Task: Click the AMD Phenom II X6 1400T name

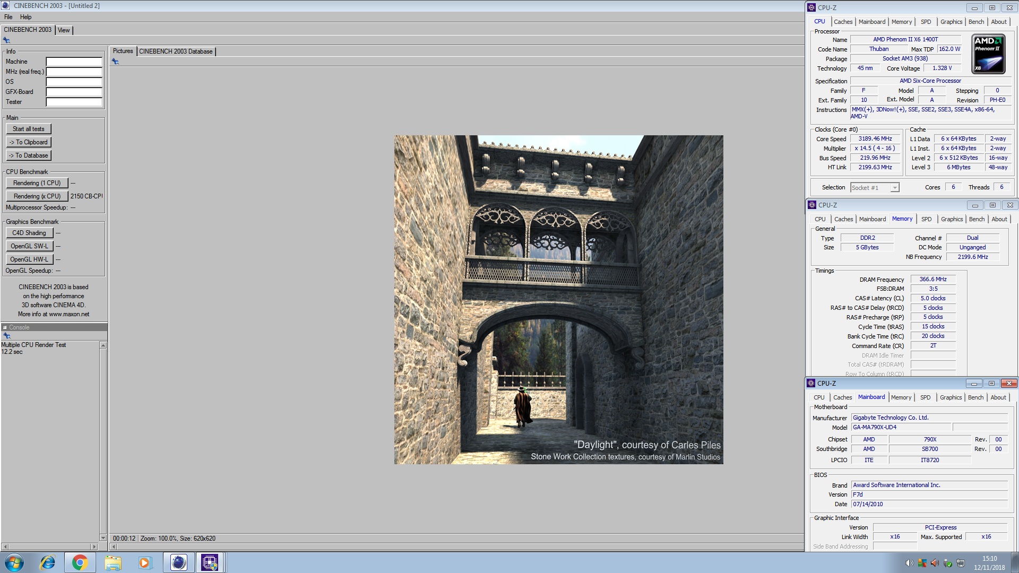Action: click(x=905, y=39)
